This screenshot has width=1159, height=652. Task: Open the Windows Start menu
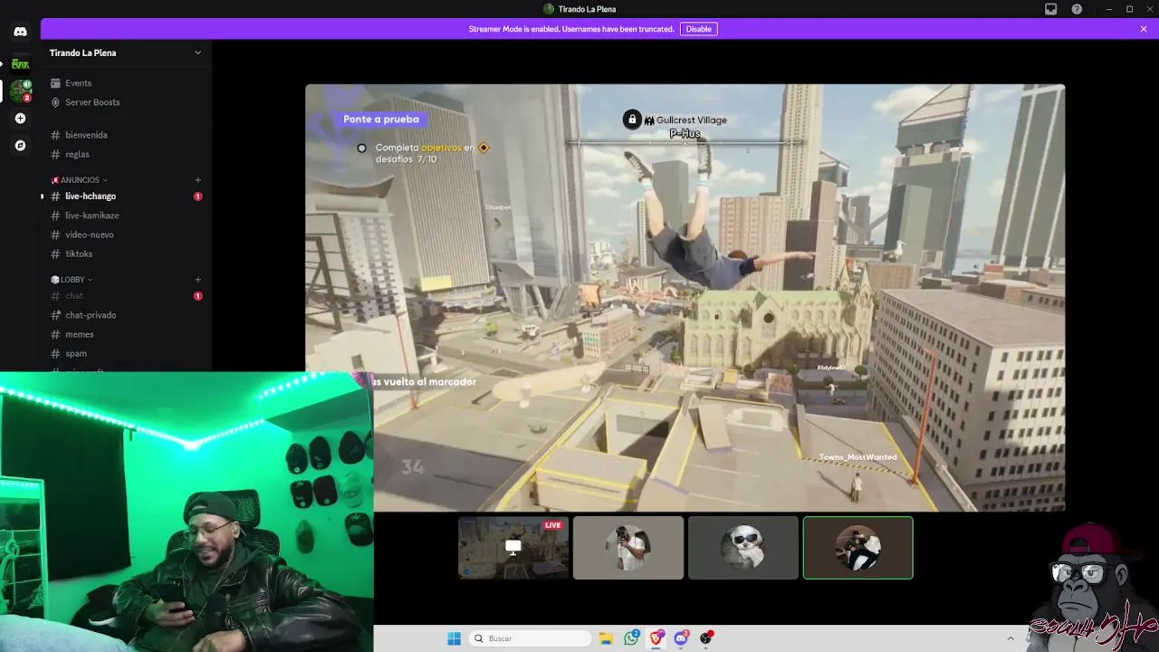[x=454, y=638]
